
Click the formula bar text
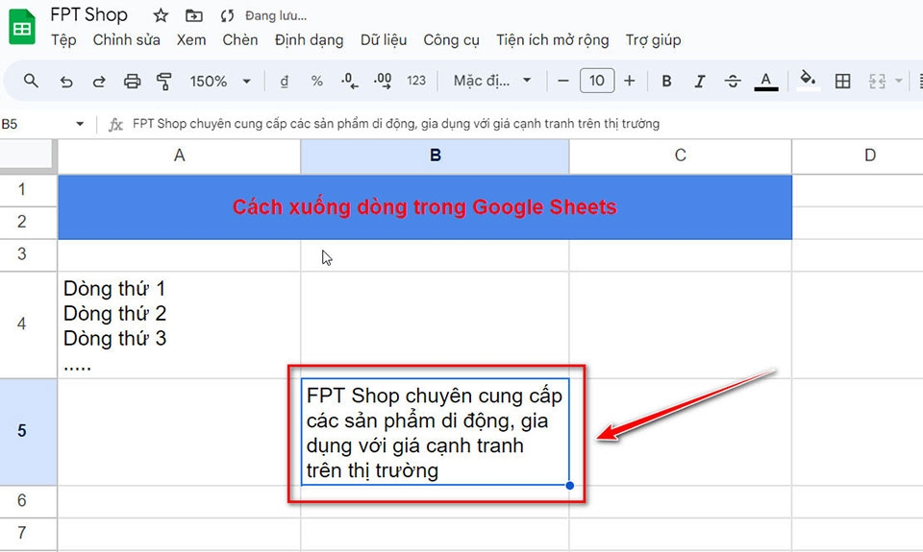click(395, 124)
